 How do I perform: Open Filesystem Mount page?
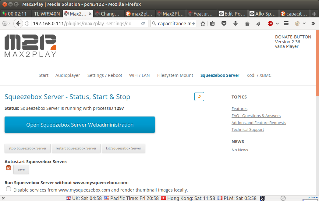175,75
